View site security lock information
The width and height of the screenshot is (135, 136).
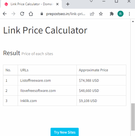[x=42, y=14]
